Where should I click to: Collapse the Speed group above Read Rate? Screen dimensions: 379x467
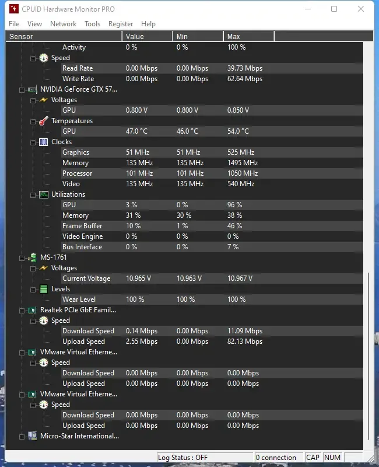pyautogui.click(x=33, y=58)
